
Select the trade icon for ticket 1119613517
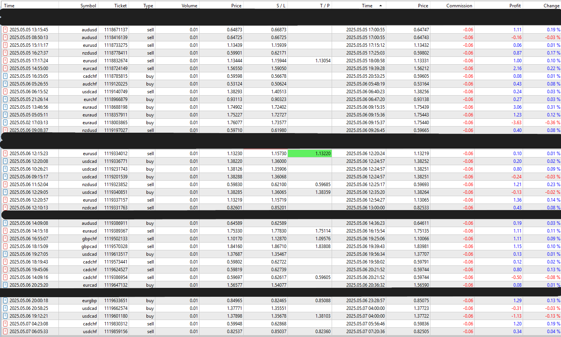click(5, 254)
